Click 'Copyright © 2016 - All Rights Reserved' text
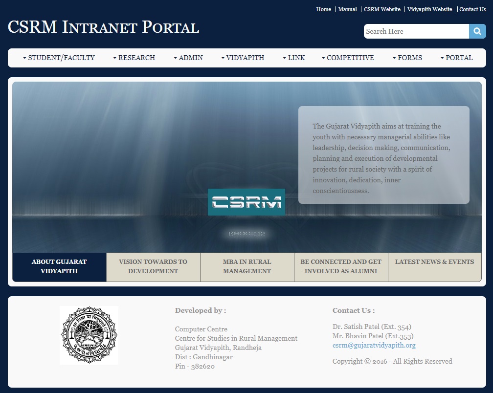493x393 pixels. [392, 361]
